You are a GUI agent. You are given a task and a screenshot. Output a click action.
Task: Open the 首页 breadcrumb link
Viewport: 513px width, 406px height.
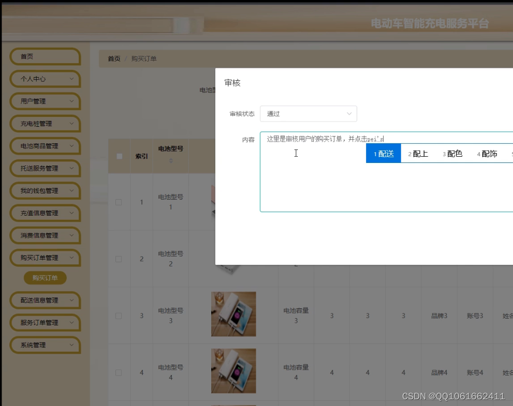tap(113, 58)
